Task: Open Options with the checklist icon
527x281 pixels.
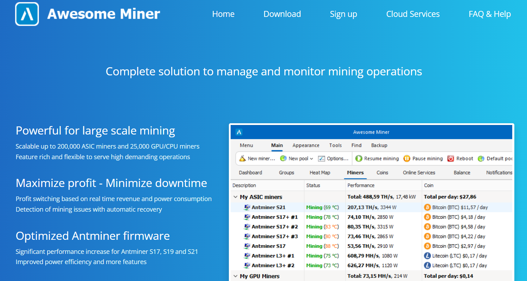Action: tap(322, 158)
